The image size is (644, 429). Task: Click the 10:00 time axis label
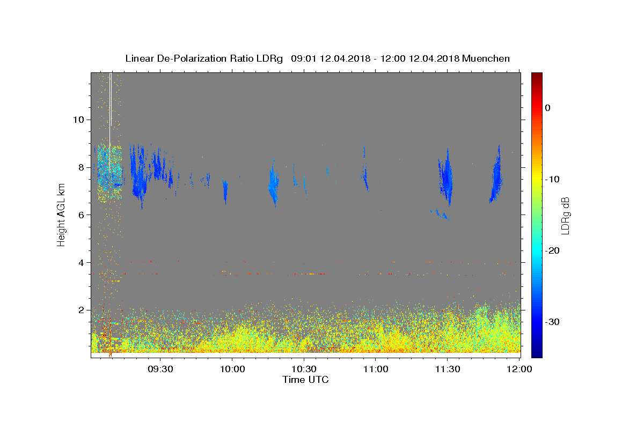[232, 369]
